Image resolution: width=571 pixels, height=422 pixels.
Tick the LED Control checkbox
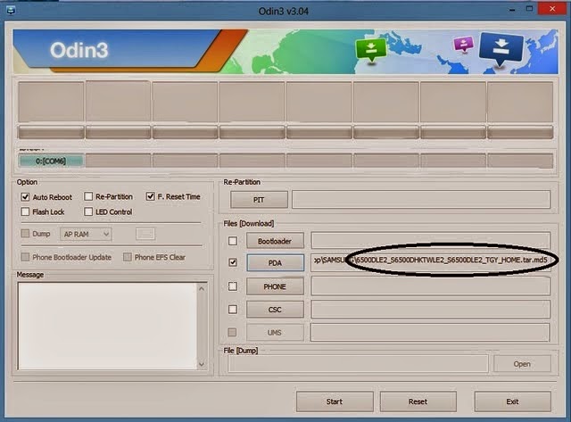(x=88, y=211)
